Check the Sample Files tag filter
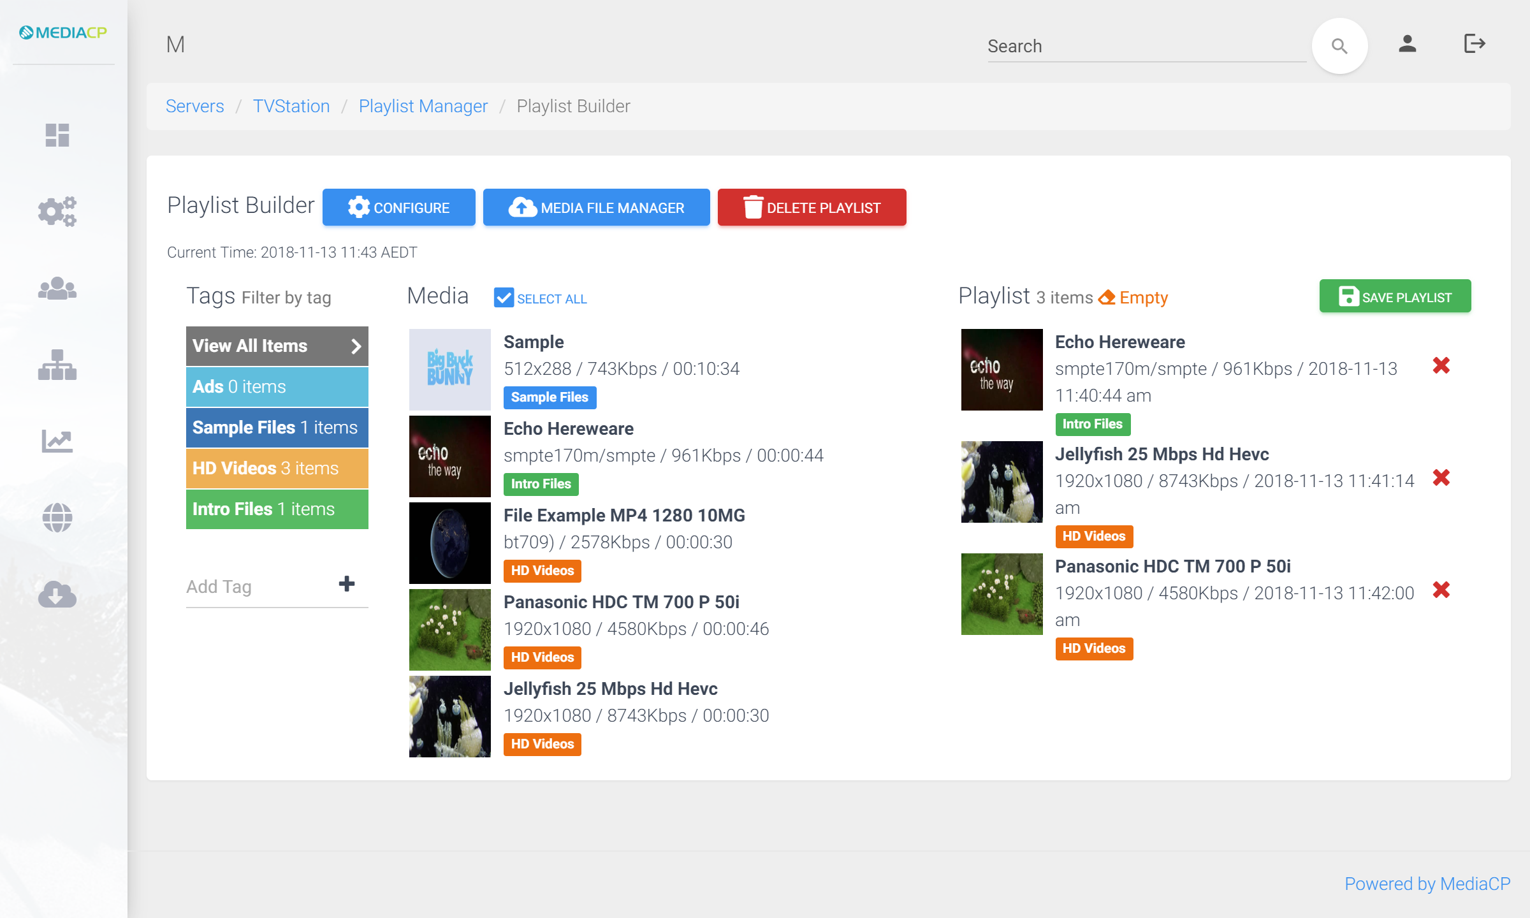 click(277, 427)
